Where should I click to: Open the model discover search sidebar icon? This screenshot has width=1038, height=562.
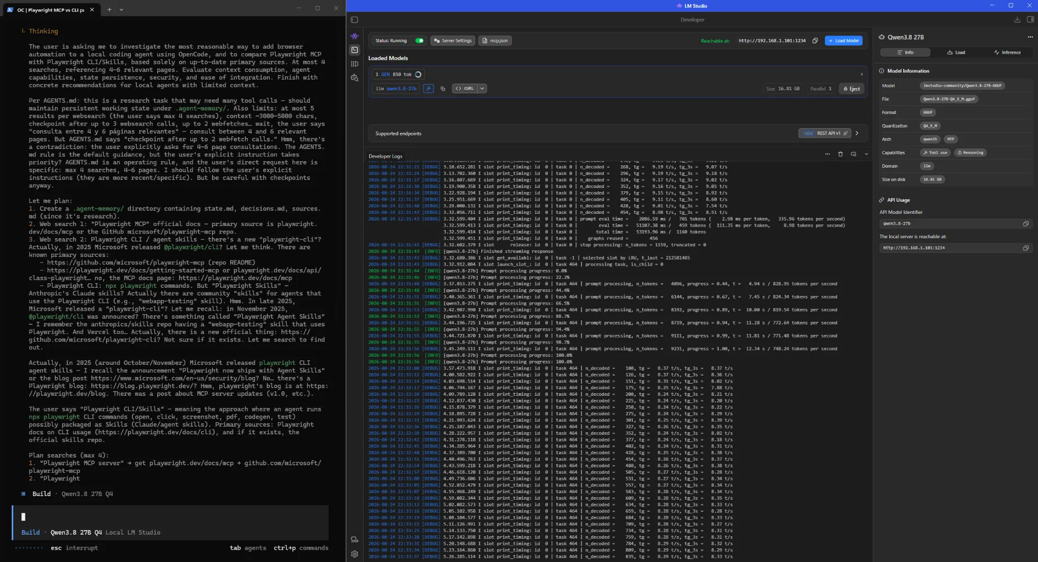pyautogui.click(x=354, y=78)
